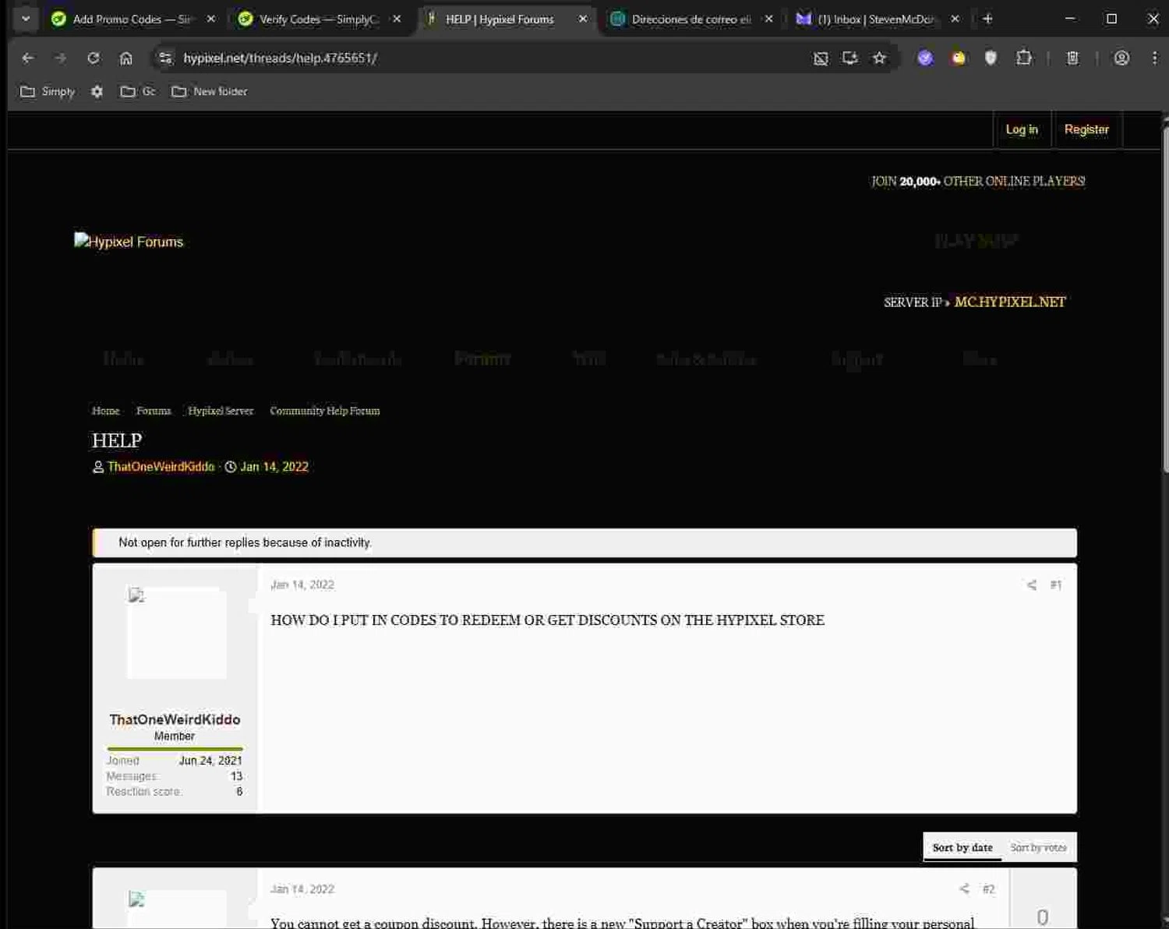Click the yellow emoji extension icon

(x=958, y=58)
